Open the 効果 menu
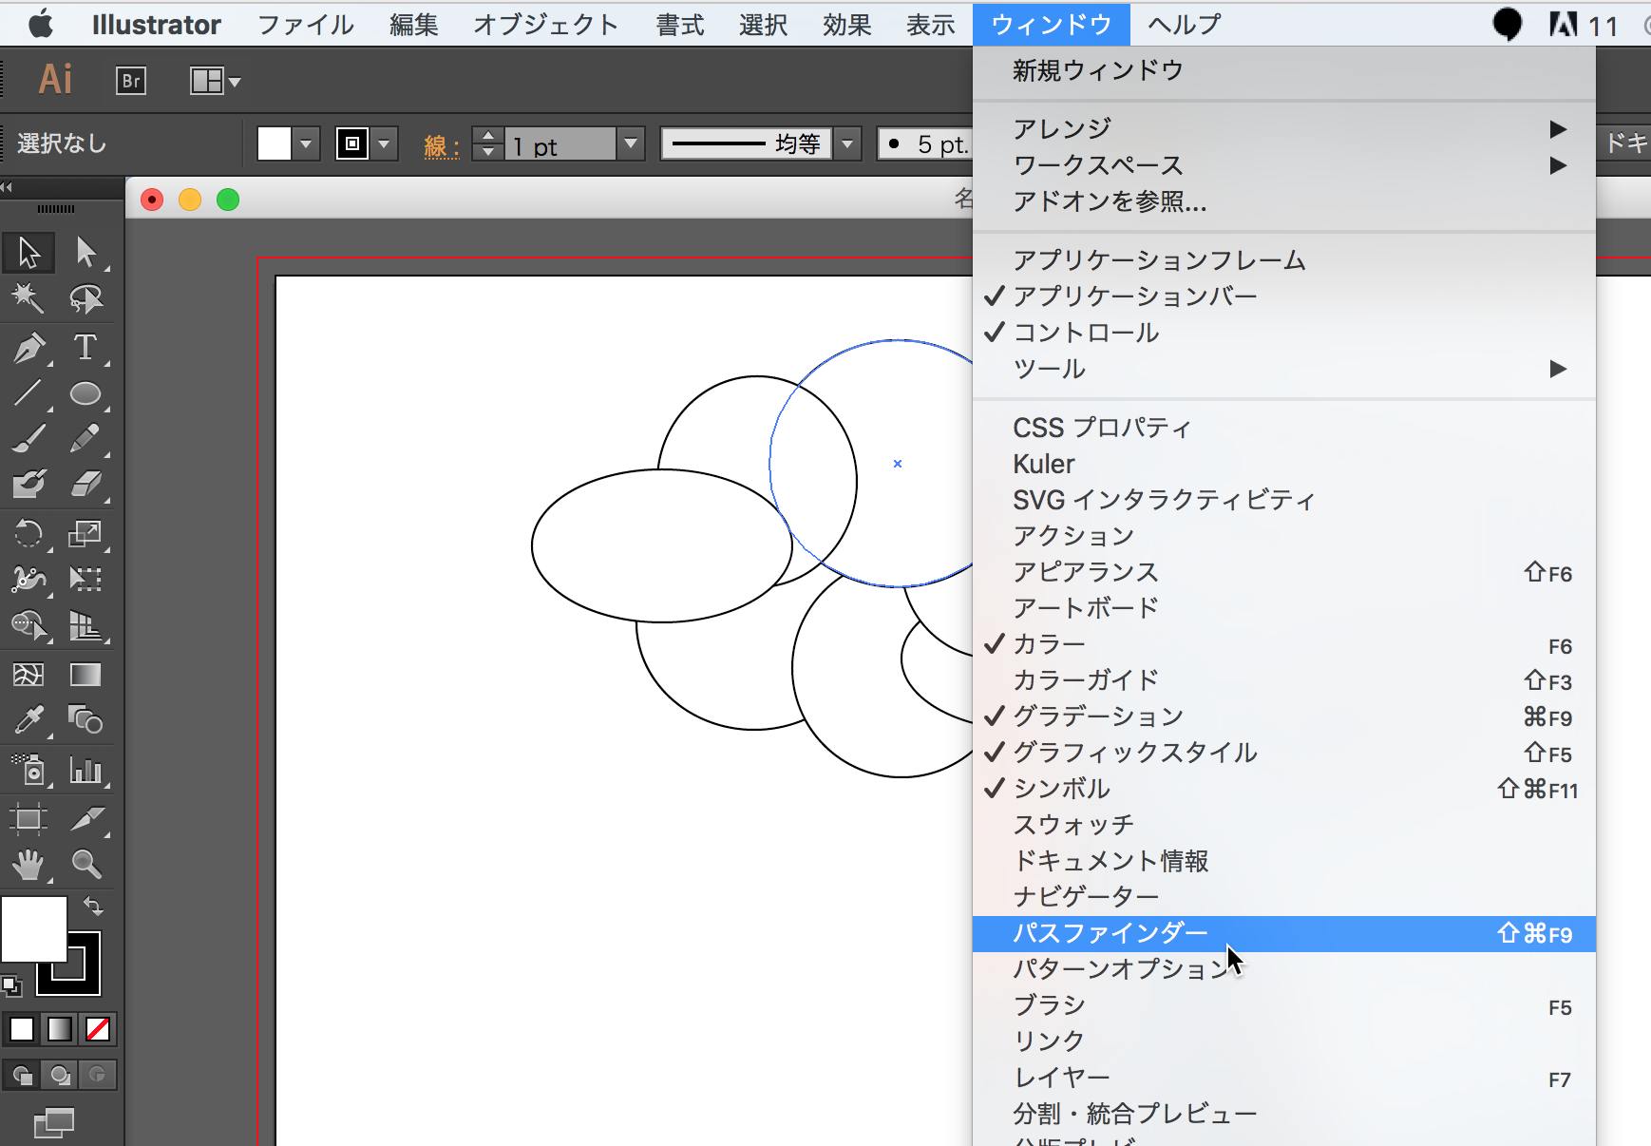 847,25
